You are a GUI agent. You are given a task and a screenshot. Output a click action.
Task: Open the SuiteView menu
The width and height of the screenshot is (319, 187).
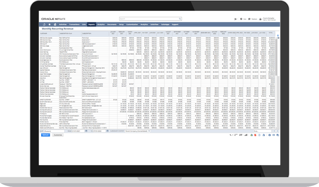[x=155, y=24]
